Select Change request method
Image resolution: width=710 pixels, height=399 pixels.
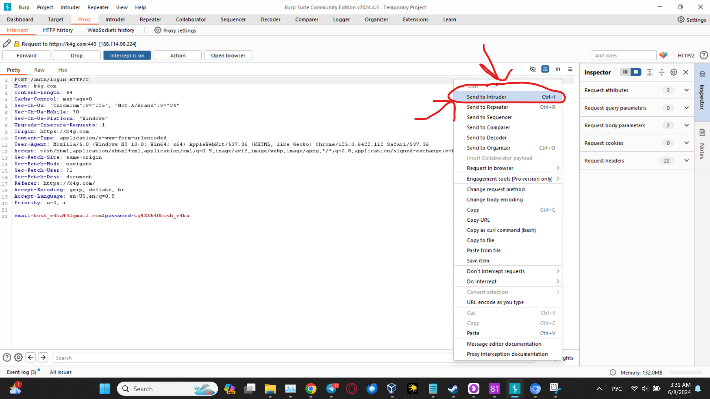coord(508,190)
